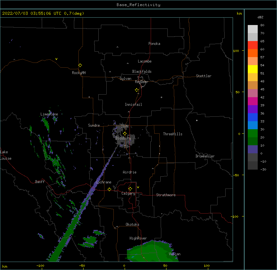Click the 57 value on dBZ legend
Viewport: 277px width, 270px height.
click(262, 57)
